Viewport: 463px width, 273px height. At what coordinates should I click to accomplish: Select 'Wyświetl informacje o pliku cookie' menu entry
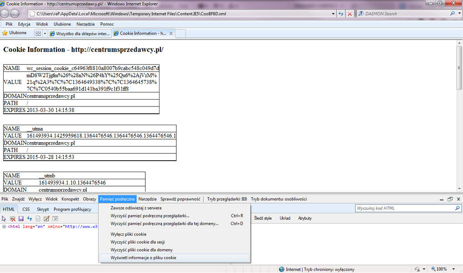tap(143, 258)
